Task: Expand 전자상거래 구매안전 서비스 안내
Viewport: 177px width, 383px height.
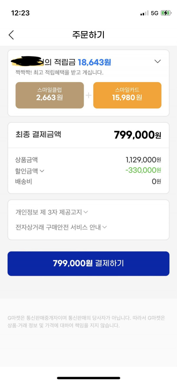Action: point(61,227)
